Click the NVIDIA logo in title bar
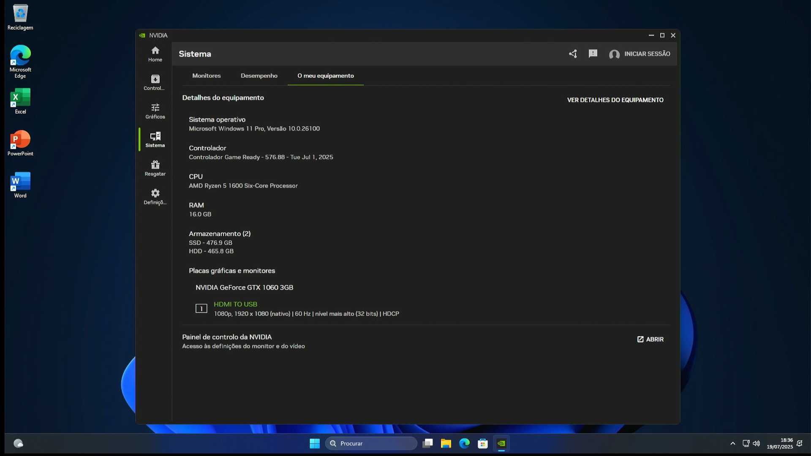Viewport: 811px width, 456px height. coord(142,35)
